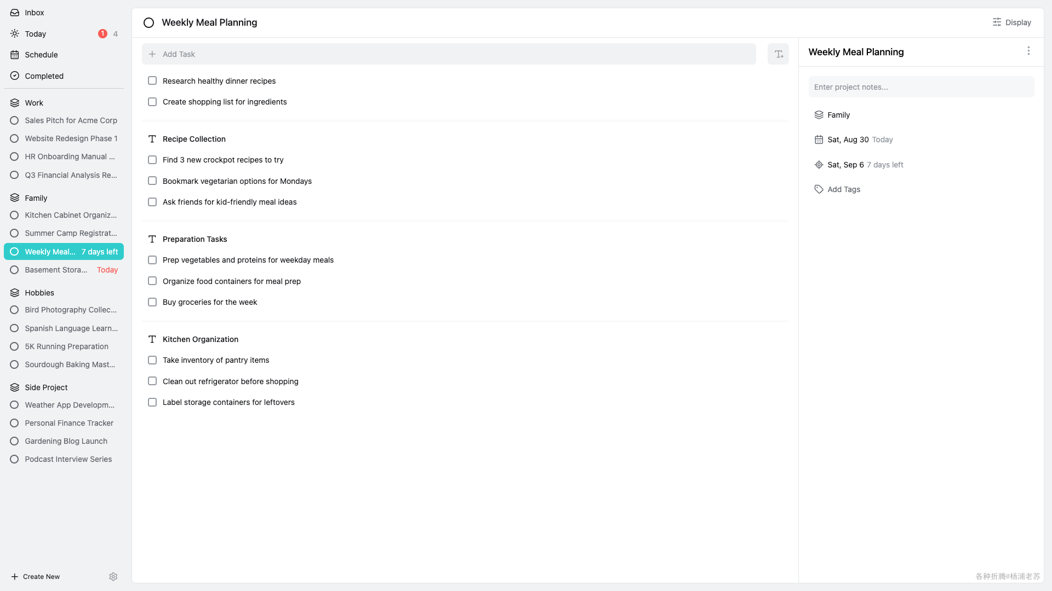Viewport: 1052px width, 591px height.
Task: View Completed tasks
Action: 44,76
